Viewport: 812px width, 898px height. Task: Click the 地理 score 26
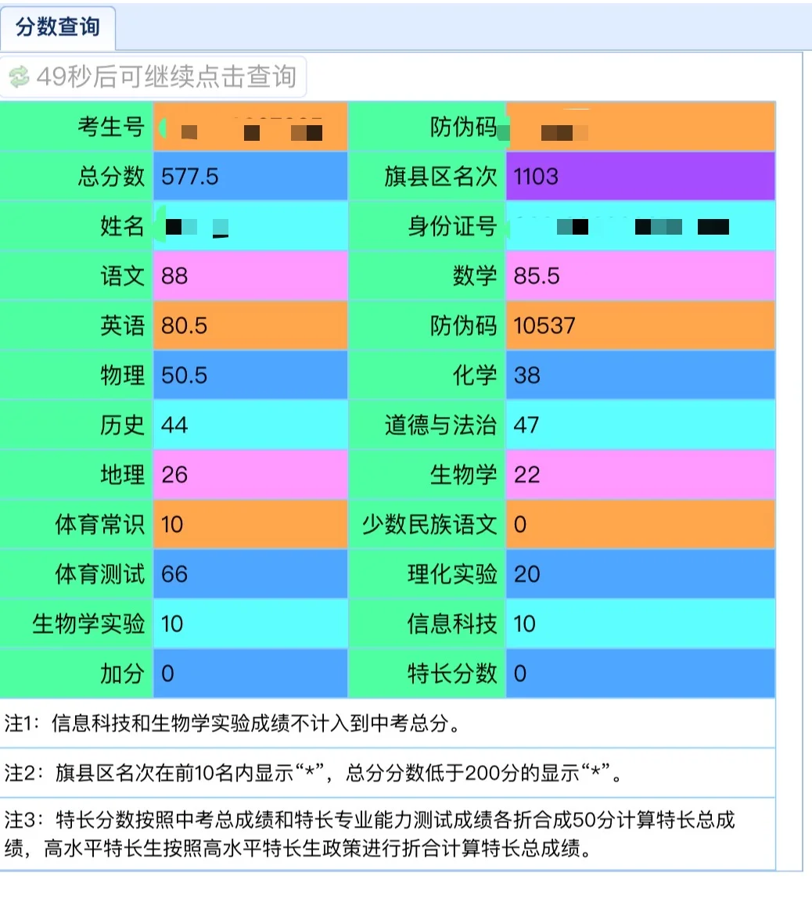(174, 475)
